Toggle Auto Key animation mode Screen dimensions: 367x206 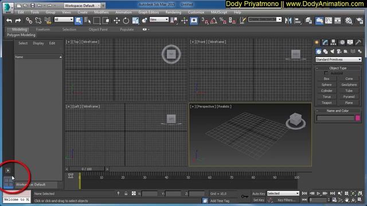(259, 193)
